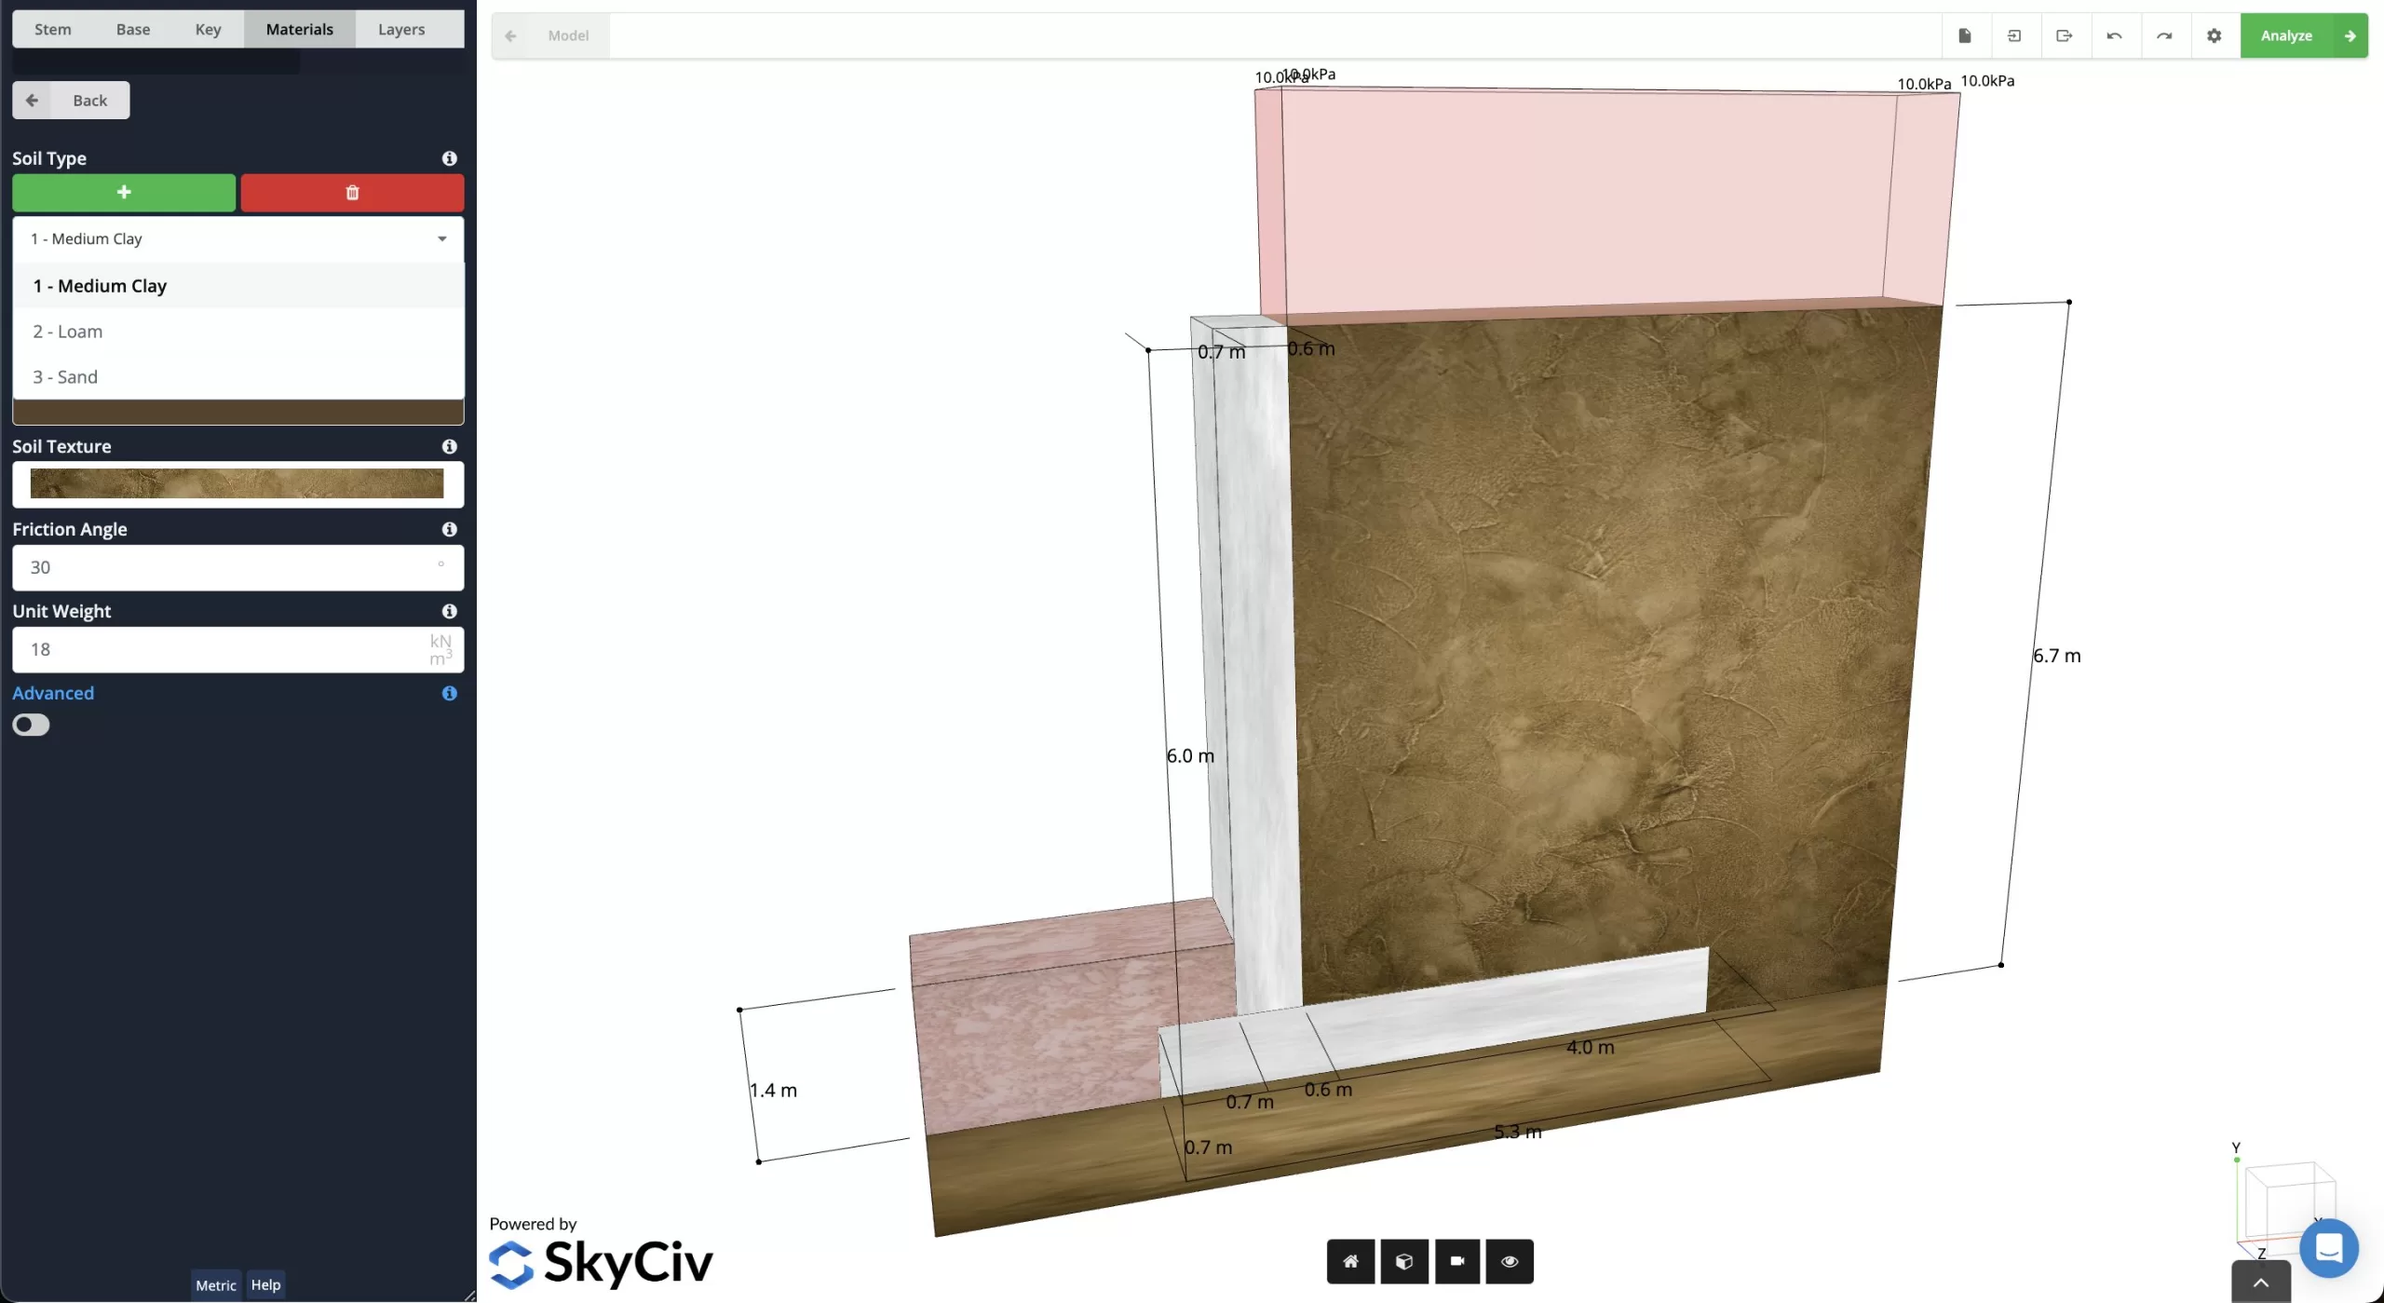Click the 3D cube view icon

(1404, 1261)
